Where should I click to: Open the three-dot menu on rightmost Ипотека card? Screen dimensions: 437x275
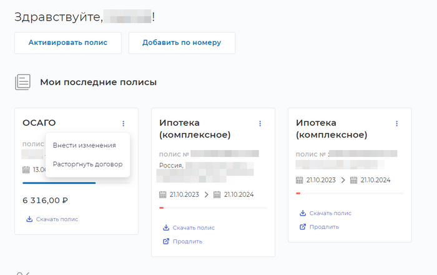396,124
